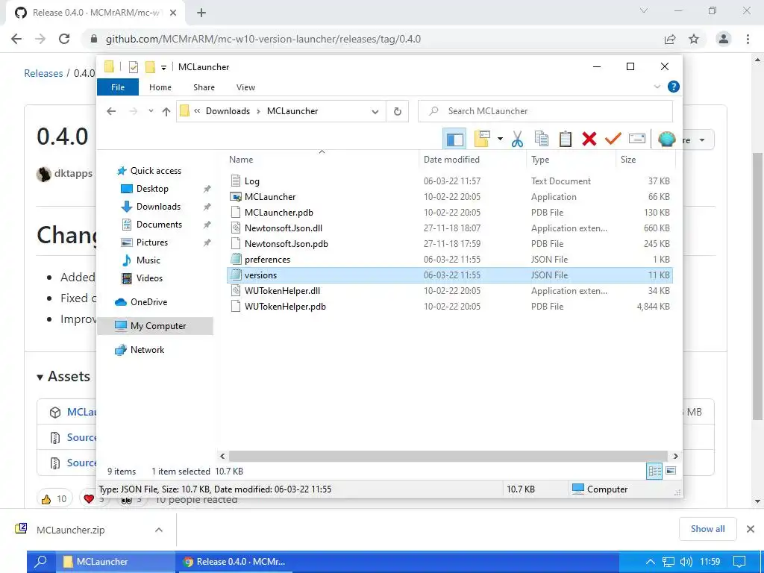
Task: Bookmark this page with star icon
Action: coord(694,39)
